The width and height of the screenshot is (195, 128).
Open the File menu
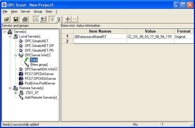[x=5, y=11]
